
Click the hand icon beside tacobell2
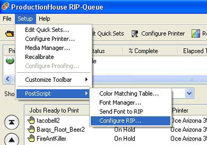click(31, 120)
